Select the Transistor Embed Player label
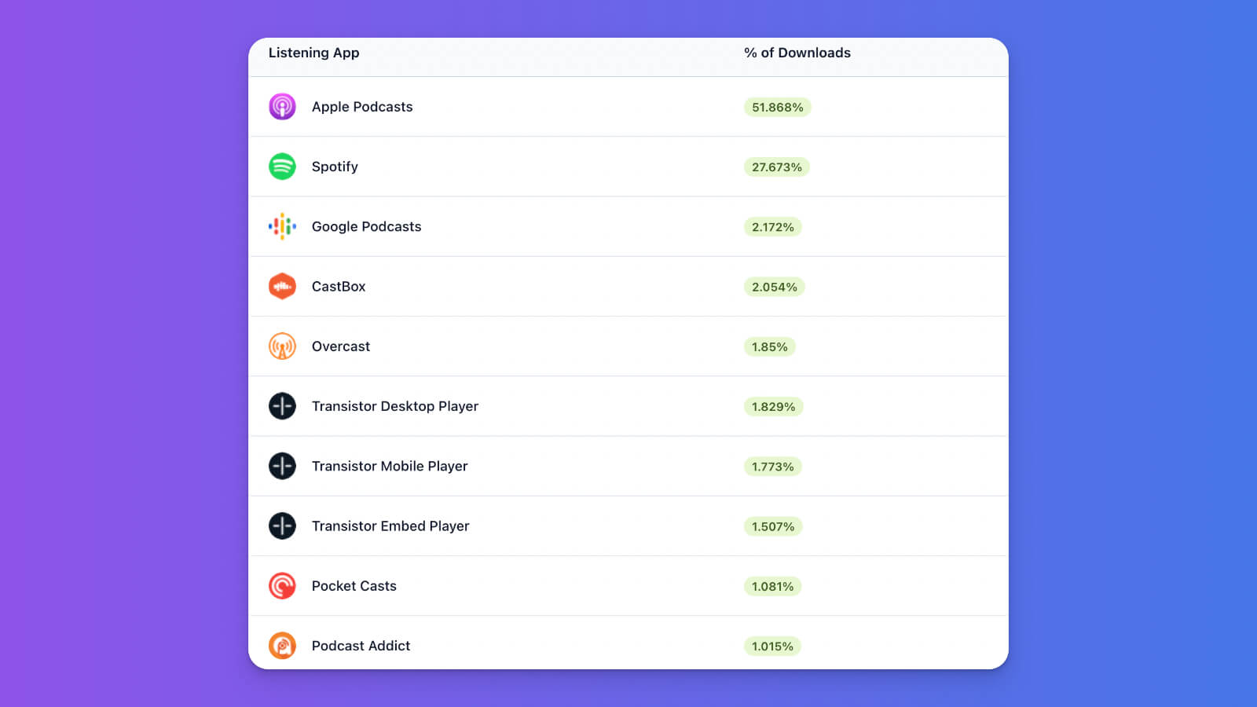This screenshot has height=707, width=1257. click(x=390, y=526)
